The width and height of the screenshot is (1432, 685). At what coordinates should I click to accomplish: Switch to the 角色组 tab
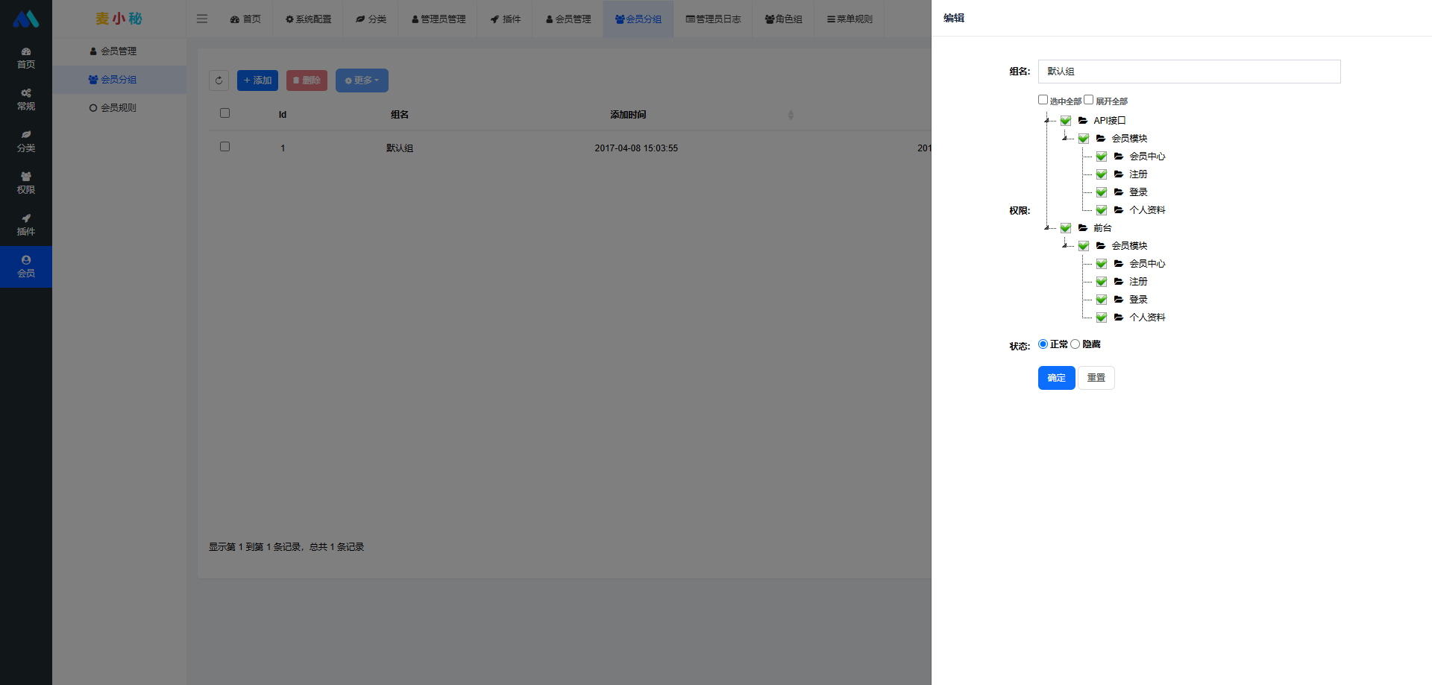783,19
